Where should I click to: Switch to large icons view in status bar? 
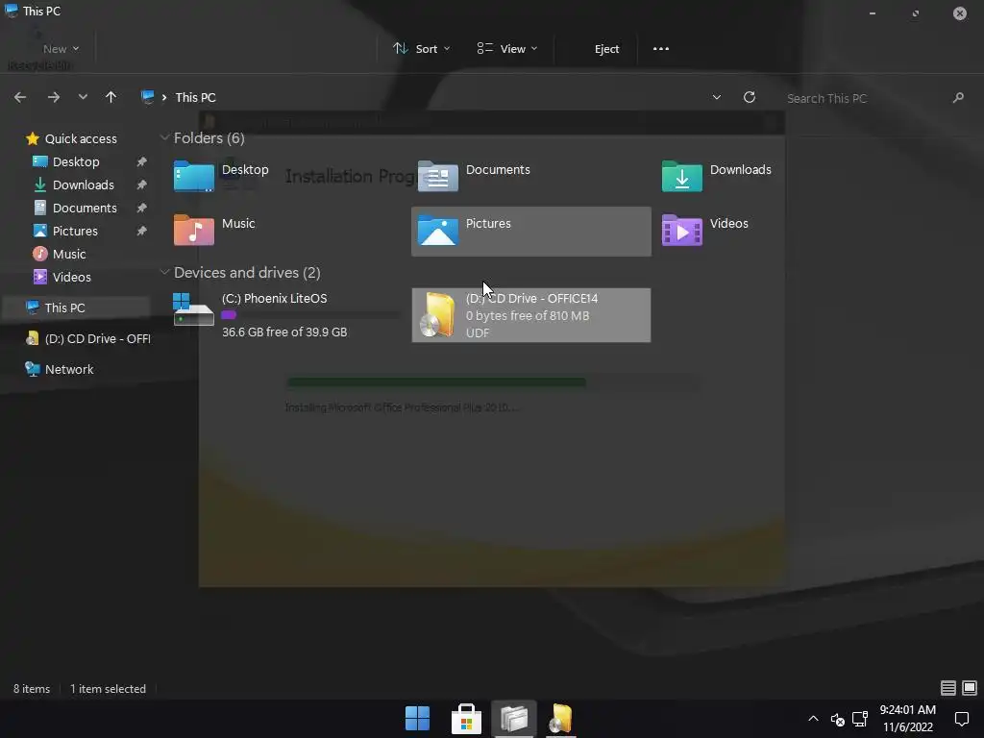pyautogui.click(x=970, y=688)
